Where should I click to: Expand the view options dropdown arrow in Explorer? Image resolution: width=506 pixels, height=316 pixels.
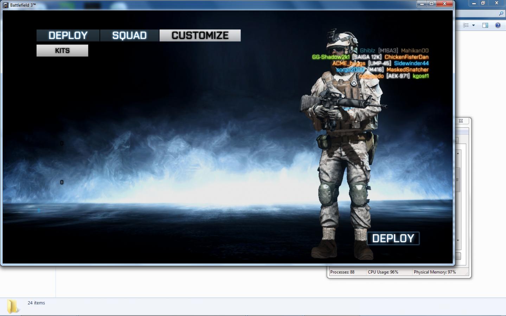[x=474, y=25]
